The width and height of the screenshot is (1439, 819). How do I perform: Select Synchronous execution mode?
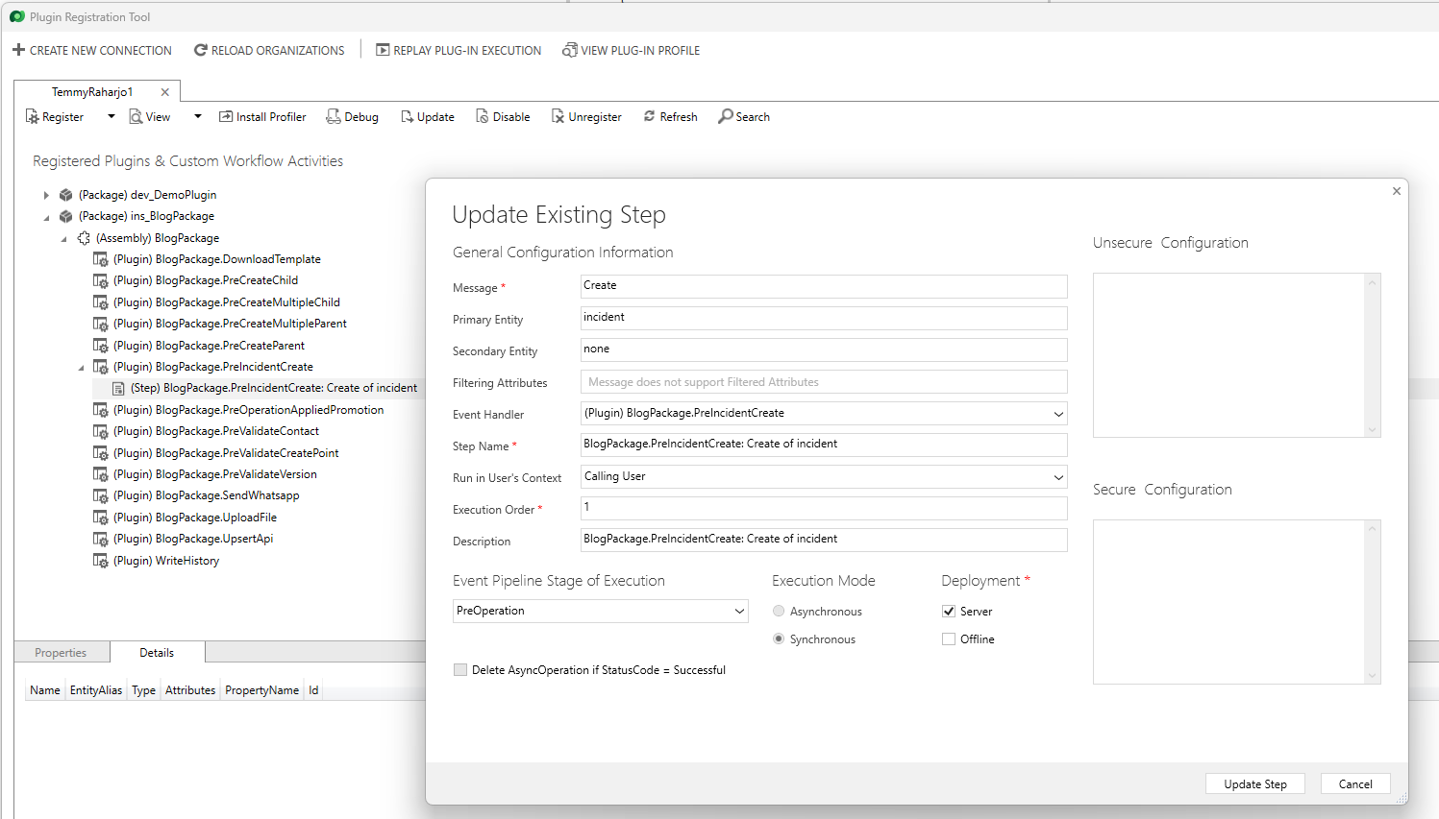pyautogui.click(x=779, y=639)
